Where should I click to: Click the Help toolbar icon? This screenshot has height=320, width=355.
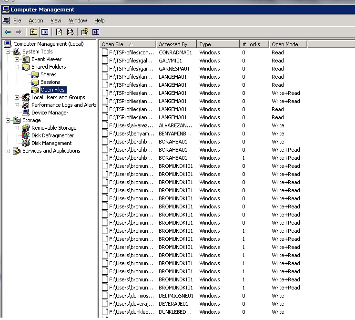pyautogui.click(x=84, y=32)
